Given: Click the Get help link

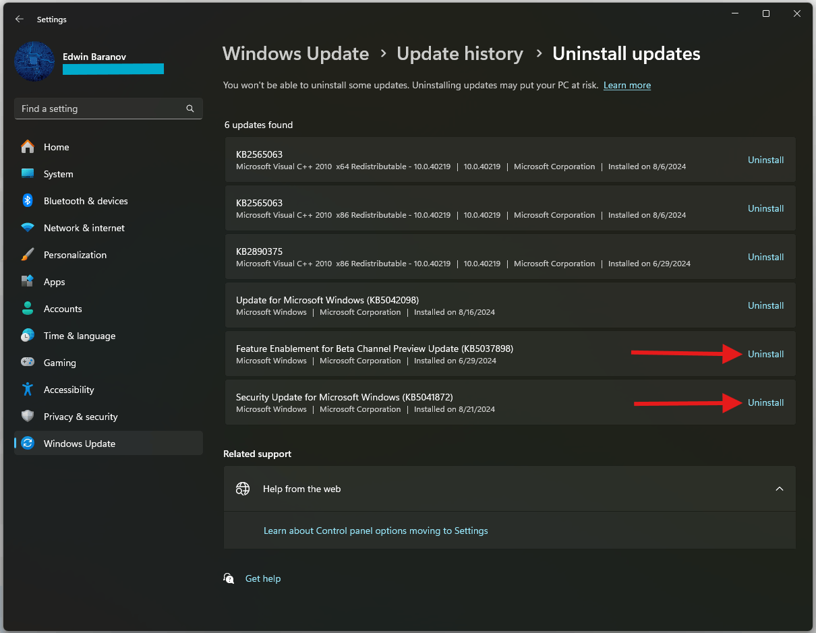Looking at the screenshot, I should 263,578.
